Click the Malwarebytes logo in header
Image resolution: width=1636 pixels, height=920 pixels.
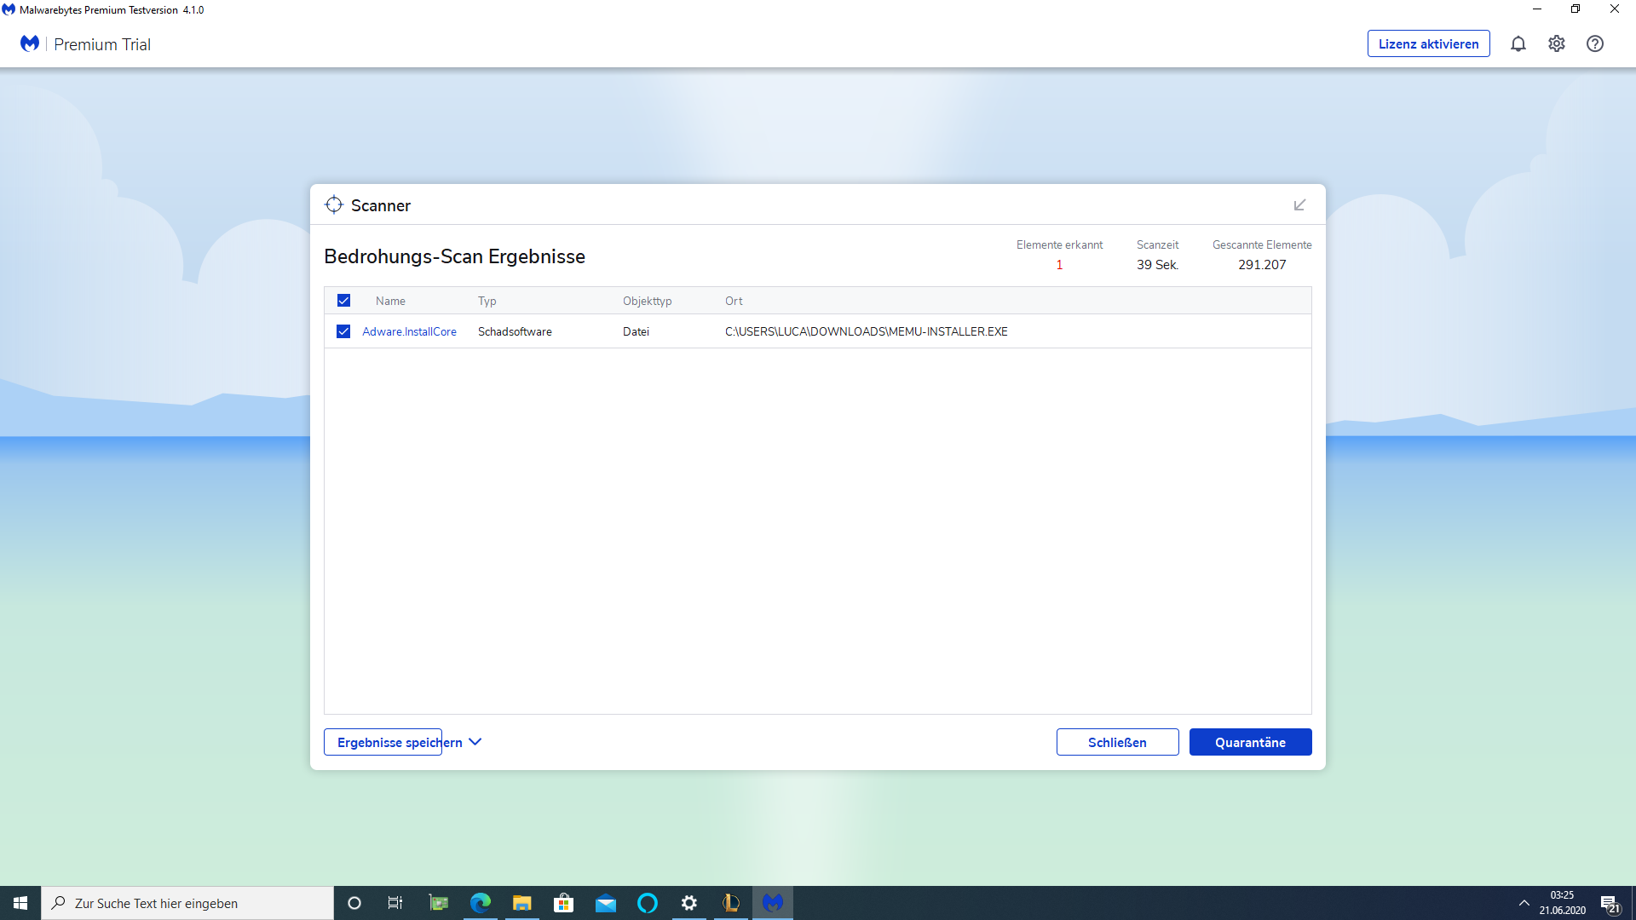pyautogui.click(x=30, y=44)
